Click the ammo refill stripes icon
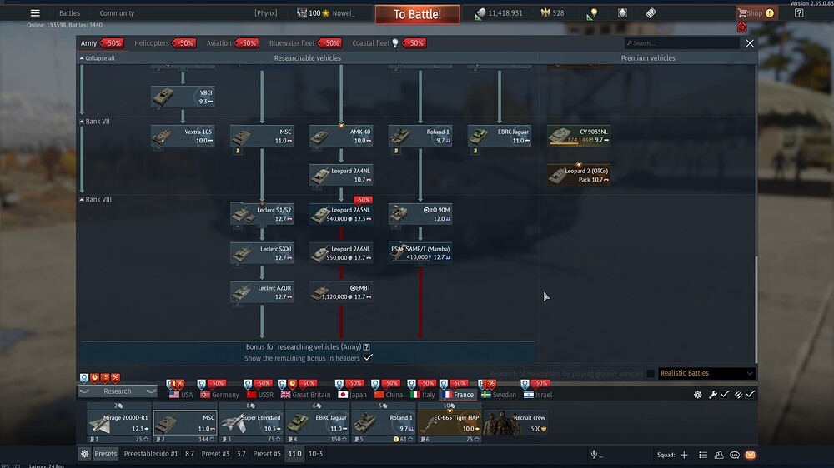Screen dimensions: 834x468 tap(738, 394)
